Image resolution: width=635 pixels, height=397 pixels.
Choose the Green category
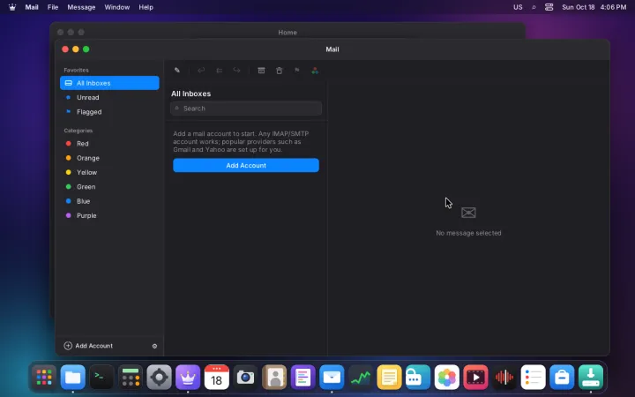109,187
